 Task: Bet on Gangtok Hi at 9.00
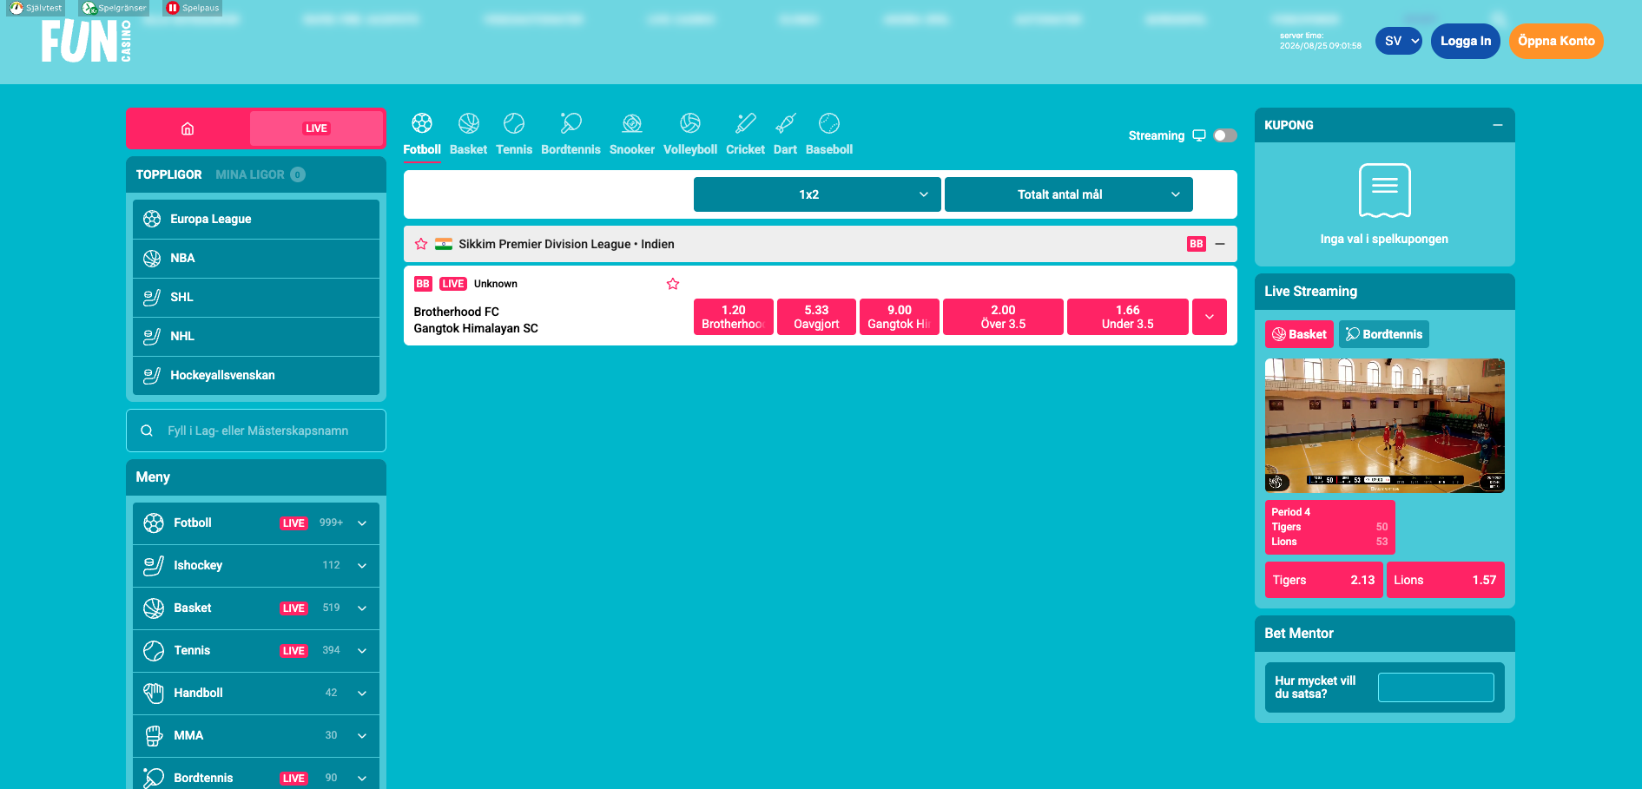click(900, 317)
